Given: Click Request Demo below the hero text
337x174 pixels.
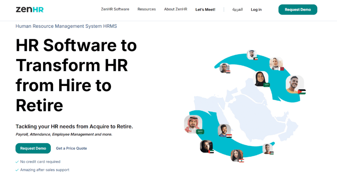Looking at the screenshot, I should (33, 148).
